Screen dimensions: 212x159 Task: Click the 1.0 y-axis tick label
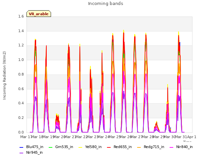(21, 60)
